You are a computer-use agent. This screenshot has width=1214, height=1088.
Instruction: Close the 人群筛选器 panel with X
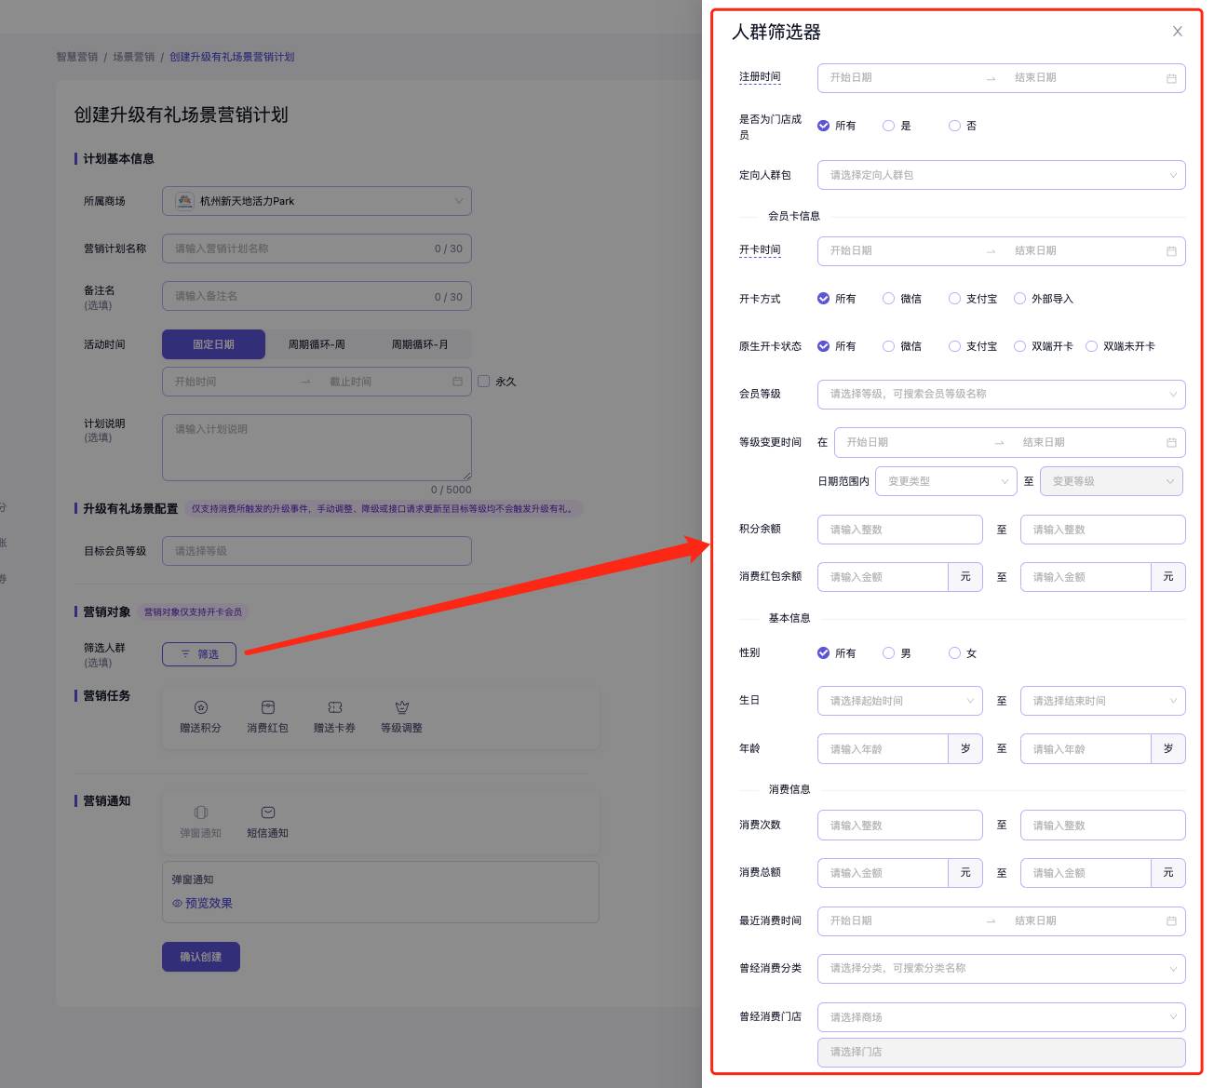point(1177,32)
